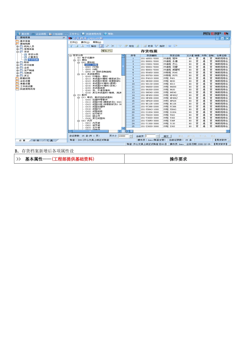Screen dimensions: 247x350
Task: Click the 仓库名称 column header
Action: [222, 55]
